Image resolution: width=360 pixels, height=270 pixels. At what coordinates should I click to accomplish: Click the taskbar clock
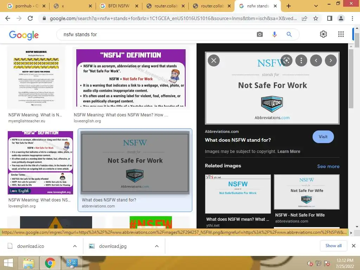click(345, 263)
